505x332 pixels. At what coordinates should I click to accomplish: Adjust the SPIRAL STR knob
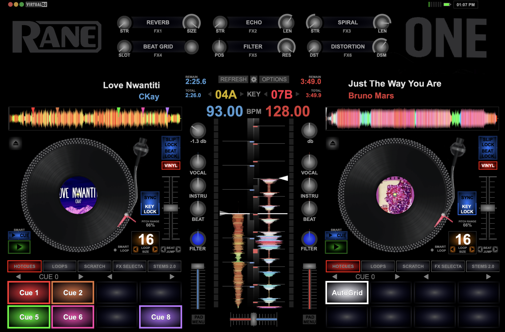click(315, 23)
